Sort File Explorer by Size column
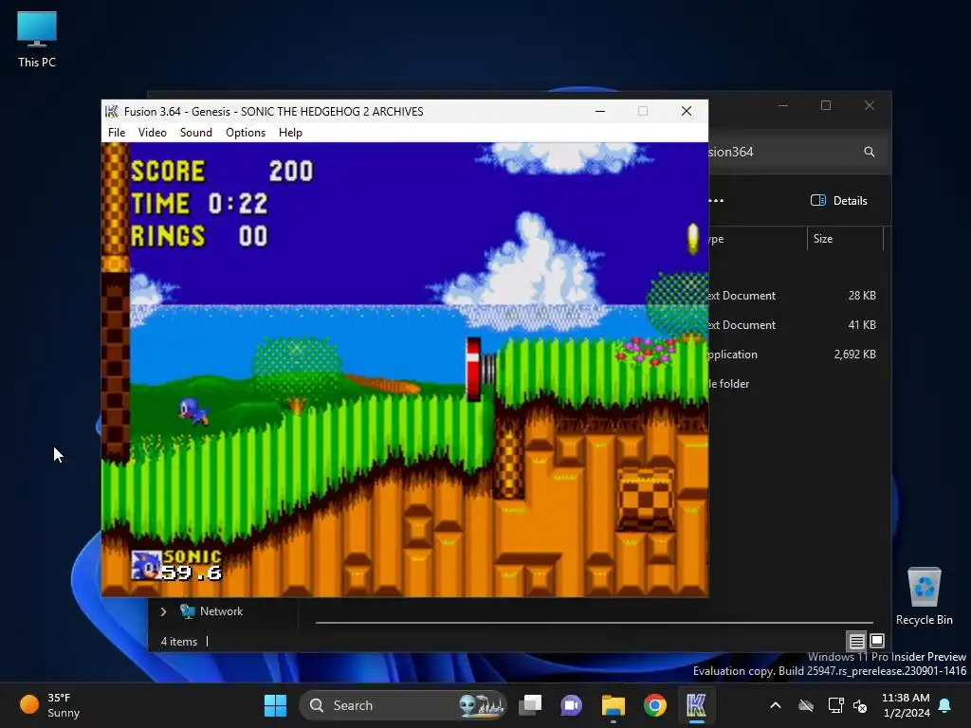 (x=845, y=239)
